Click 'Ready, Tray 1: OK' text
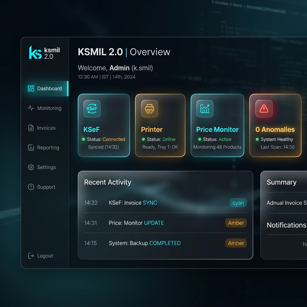The height and width of the screenshot is (307, 307). [x=160, y=147]
